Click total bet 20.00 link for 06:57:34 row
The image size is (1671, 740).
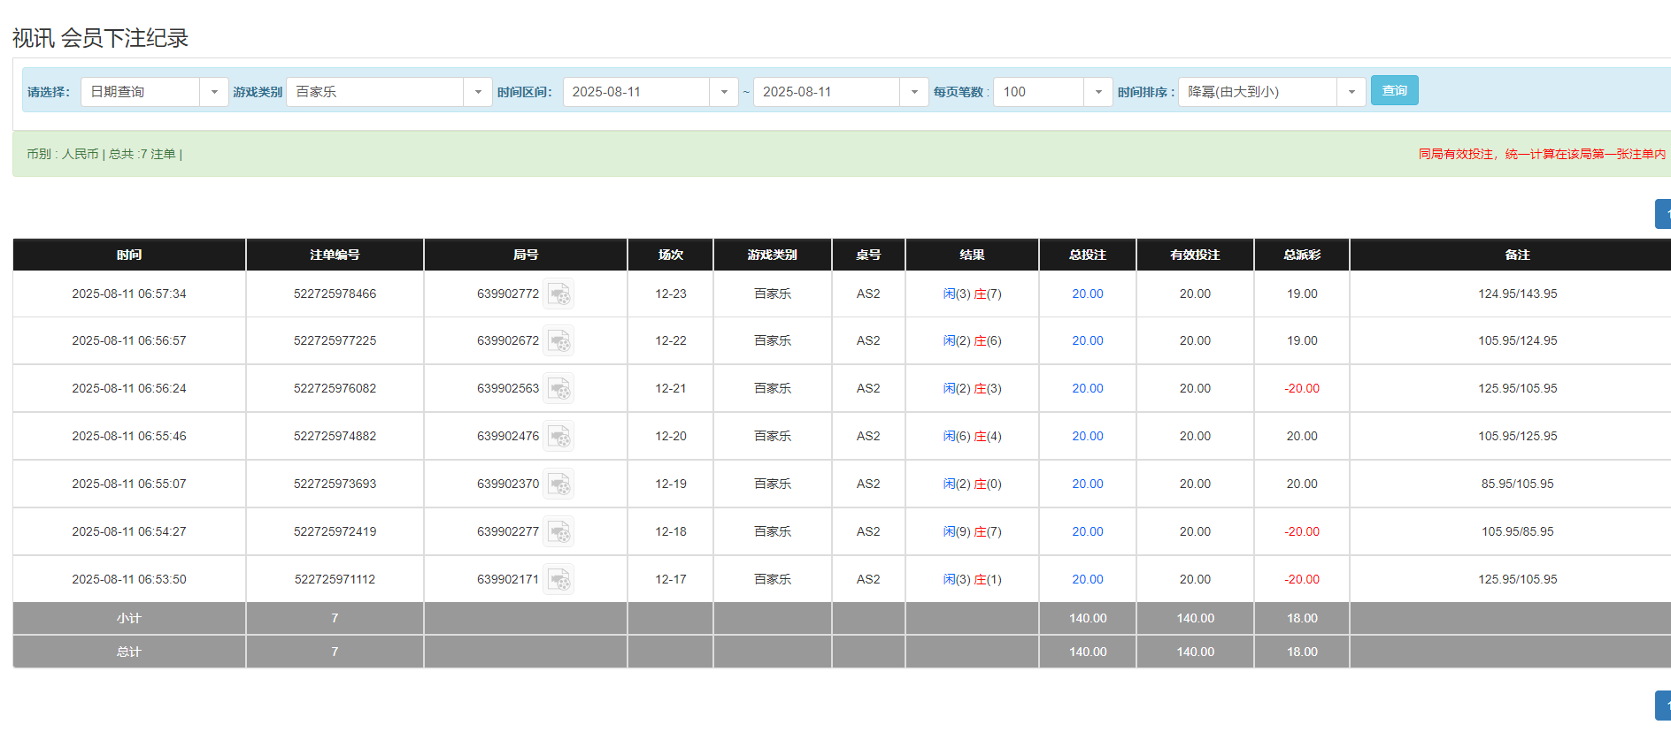(1087, 294)
